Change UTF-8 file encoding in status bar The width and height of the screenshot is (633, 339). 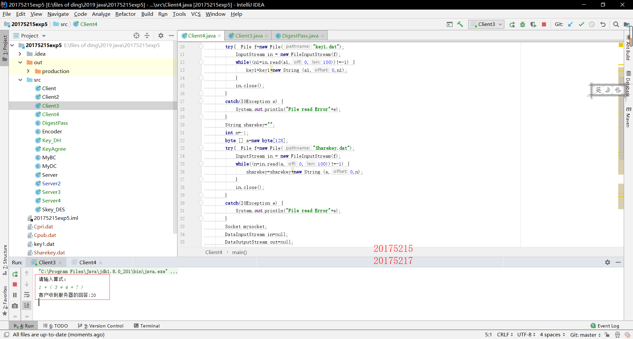tap(526, 335)
